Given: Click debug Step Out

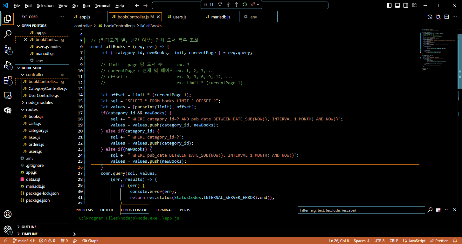Looking at the screenshot, I should pos(236,4).
